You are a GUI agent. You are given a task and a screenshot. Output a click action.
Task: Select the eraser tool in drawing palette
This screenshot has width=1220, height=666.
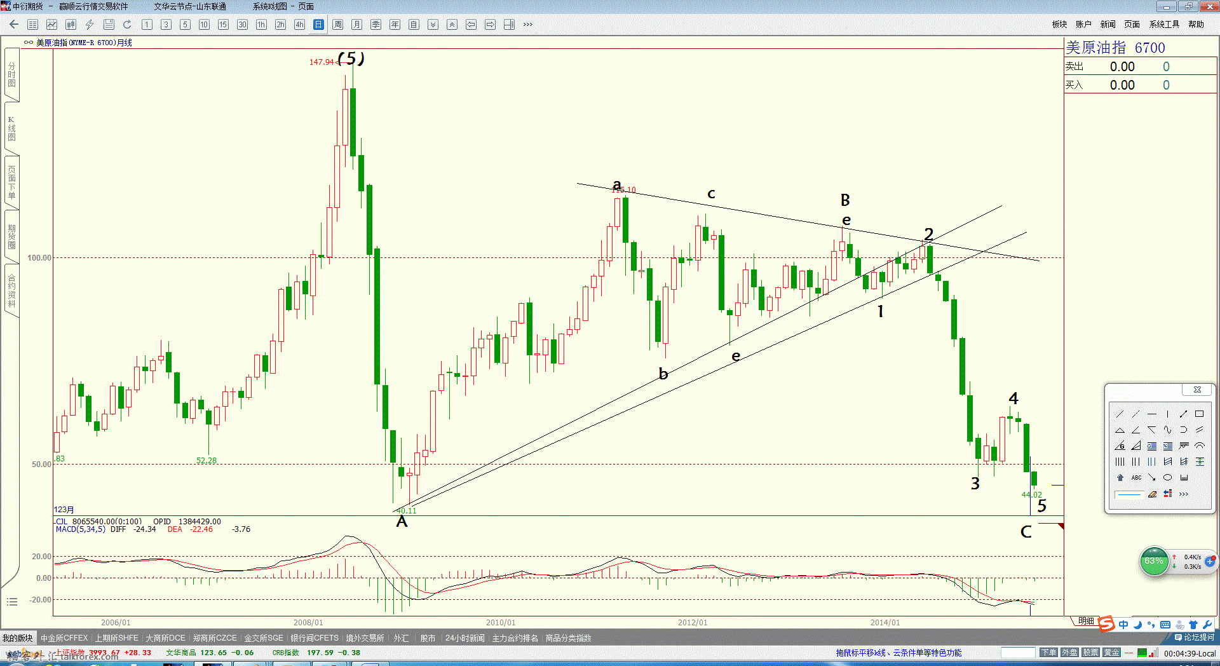(x=1151, y=494)
